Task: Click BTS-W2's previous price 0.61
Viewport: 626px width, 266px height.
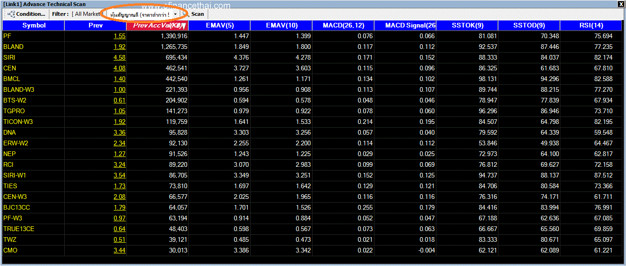Action: click(x=119, y=100)
